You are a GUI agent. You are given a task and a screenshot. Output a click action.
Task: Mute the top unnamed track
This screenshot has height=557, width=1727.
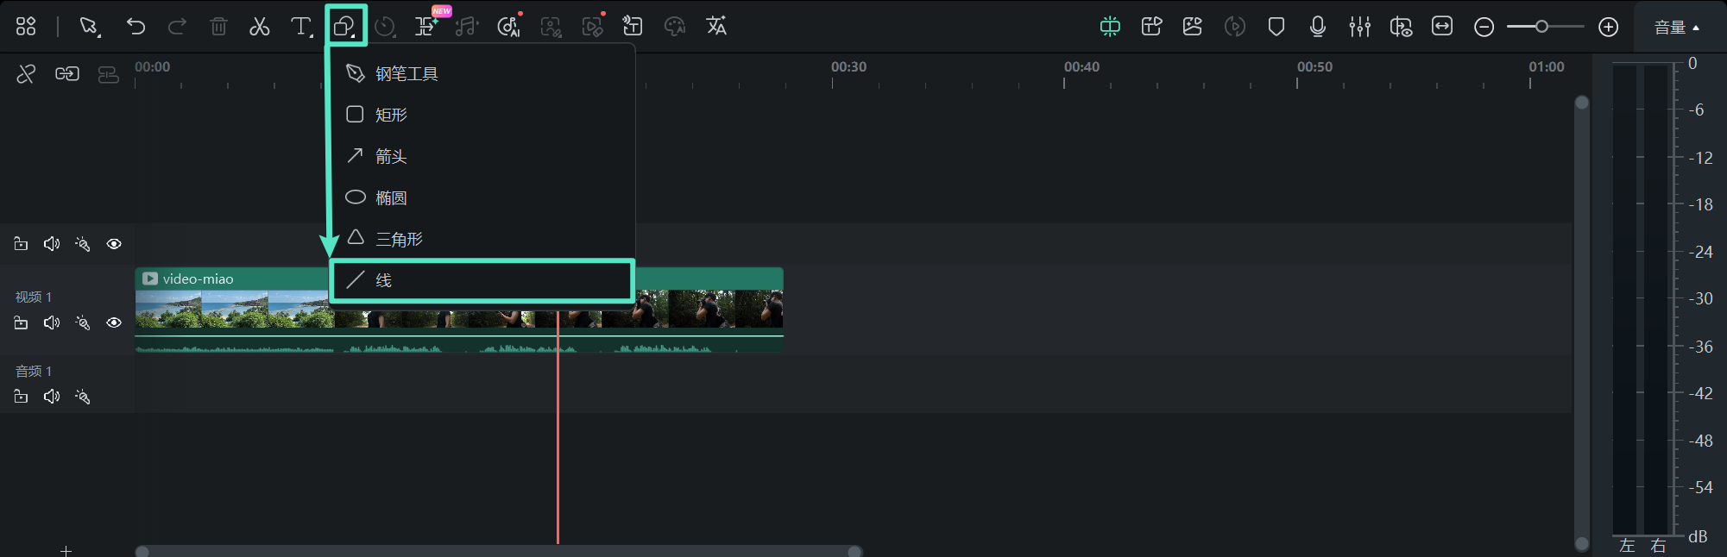(x=52, y=244)
